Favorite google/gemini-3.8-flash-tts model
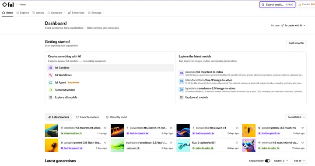Image resolution: width=315 pixels, height=166 pixels. coord(303,128)
